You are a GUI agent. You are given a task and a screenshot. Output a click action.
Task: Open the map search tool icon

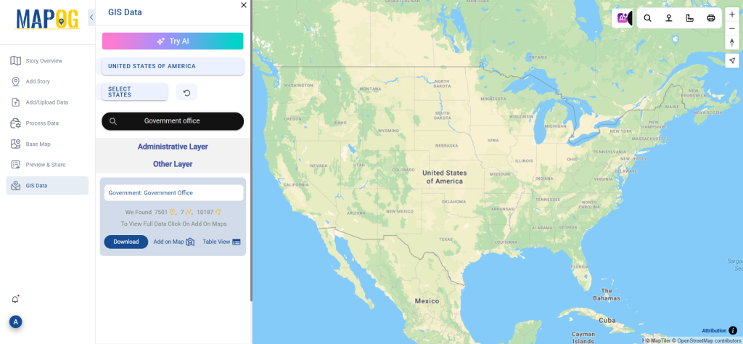pyautogui.click(x=647, y=18)
